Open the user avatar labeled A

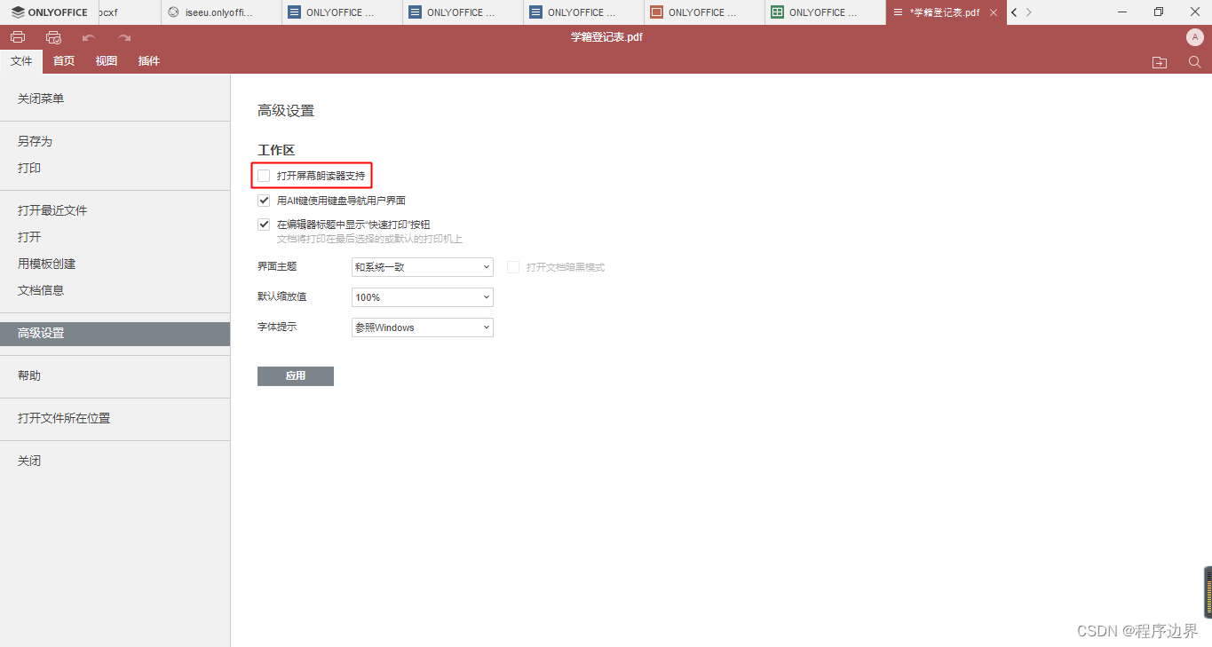[x=1194, y=37]
